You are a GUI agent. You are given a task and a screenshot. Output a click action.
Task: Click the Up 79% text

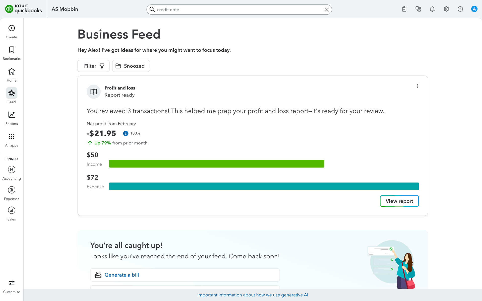coord(103,143)
